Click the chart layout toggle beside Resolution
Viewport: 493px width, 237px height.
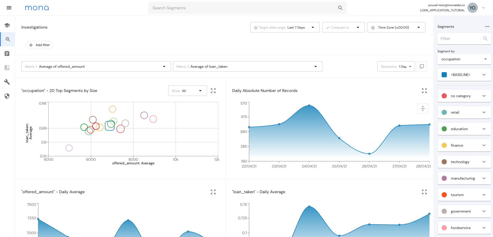(x=422, y=66)
